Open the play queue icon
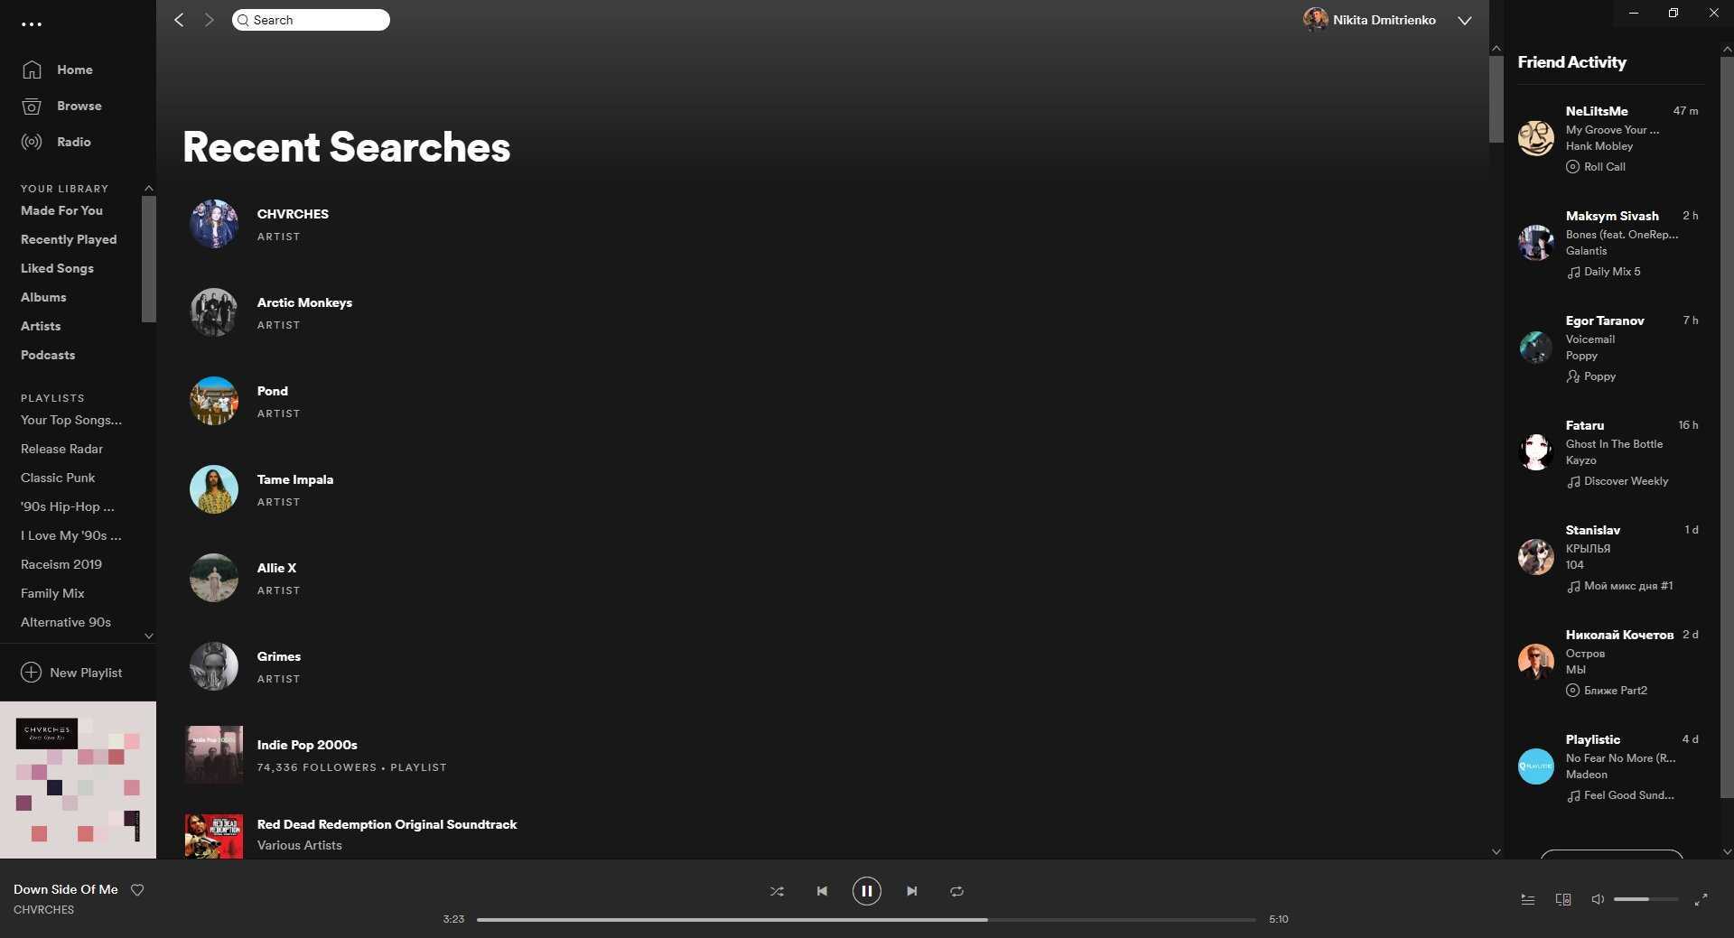Screen dimensions: 1734x938 (1528, 899)
